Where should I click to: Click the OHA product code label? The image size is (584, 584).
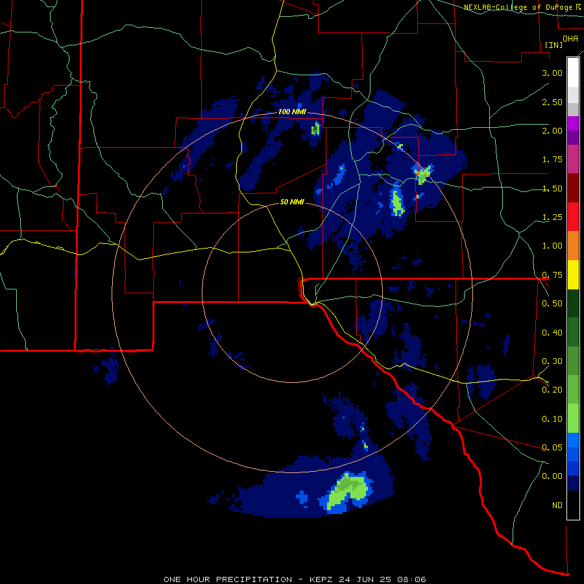(570, 39)
